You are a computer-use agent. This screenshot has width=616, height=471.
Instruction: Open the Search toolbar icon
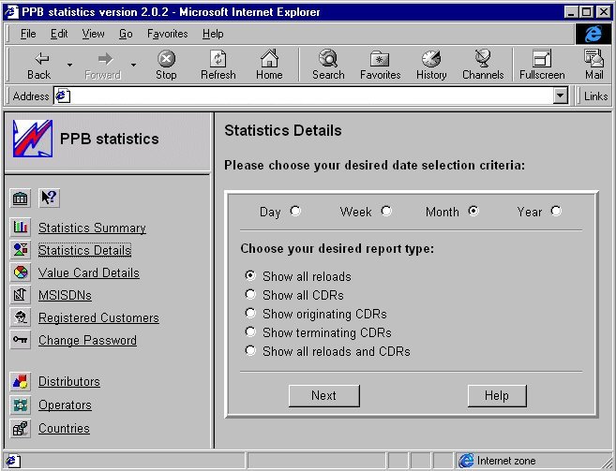[x=328, y=58]
